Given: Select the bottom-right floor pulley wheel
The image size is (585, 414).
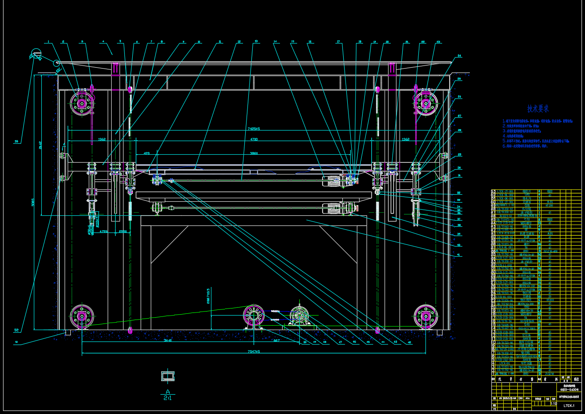Looking at the screenshot, I should (x=425, y=316).
